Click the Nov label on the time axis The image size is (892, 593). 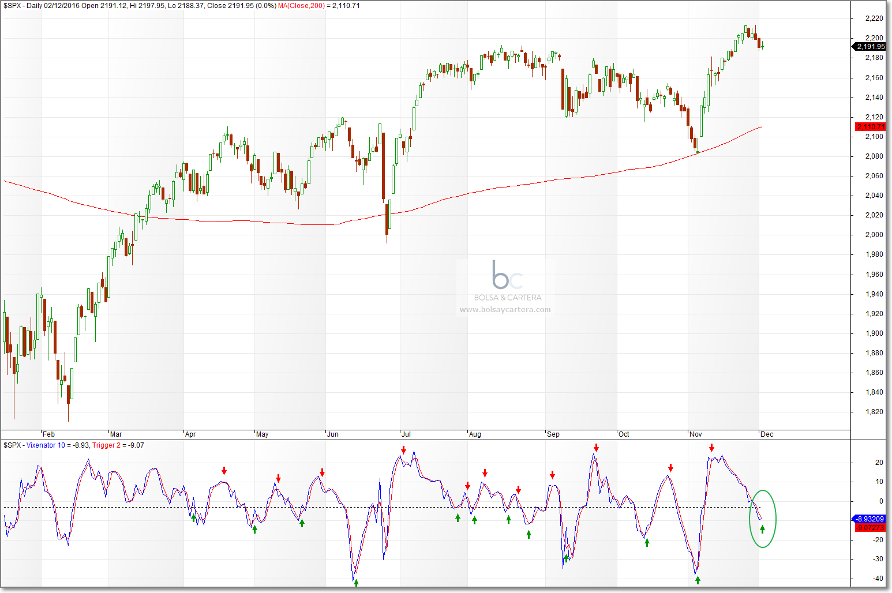pos(696,434)
